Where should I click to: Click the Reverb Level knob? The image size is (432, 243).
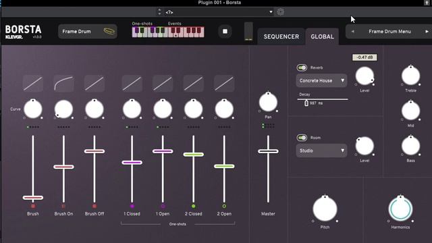pyautogui.click(x=364, y=76)
